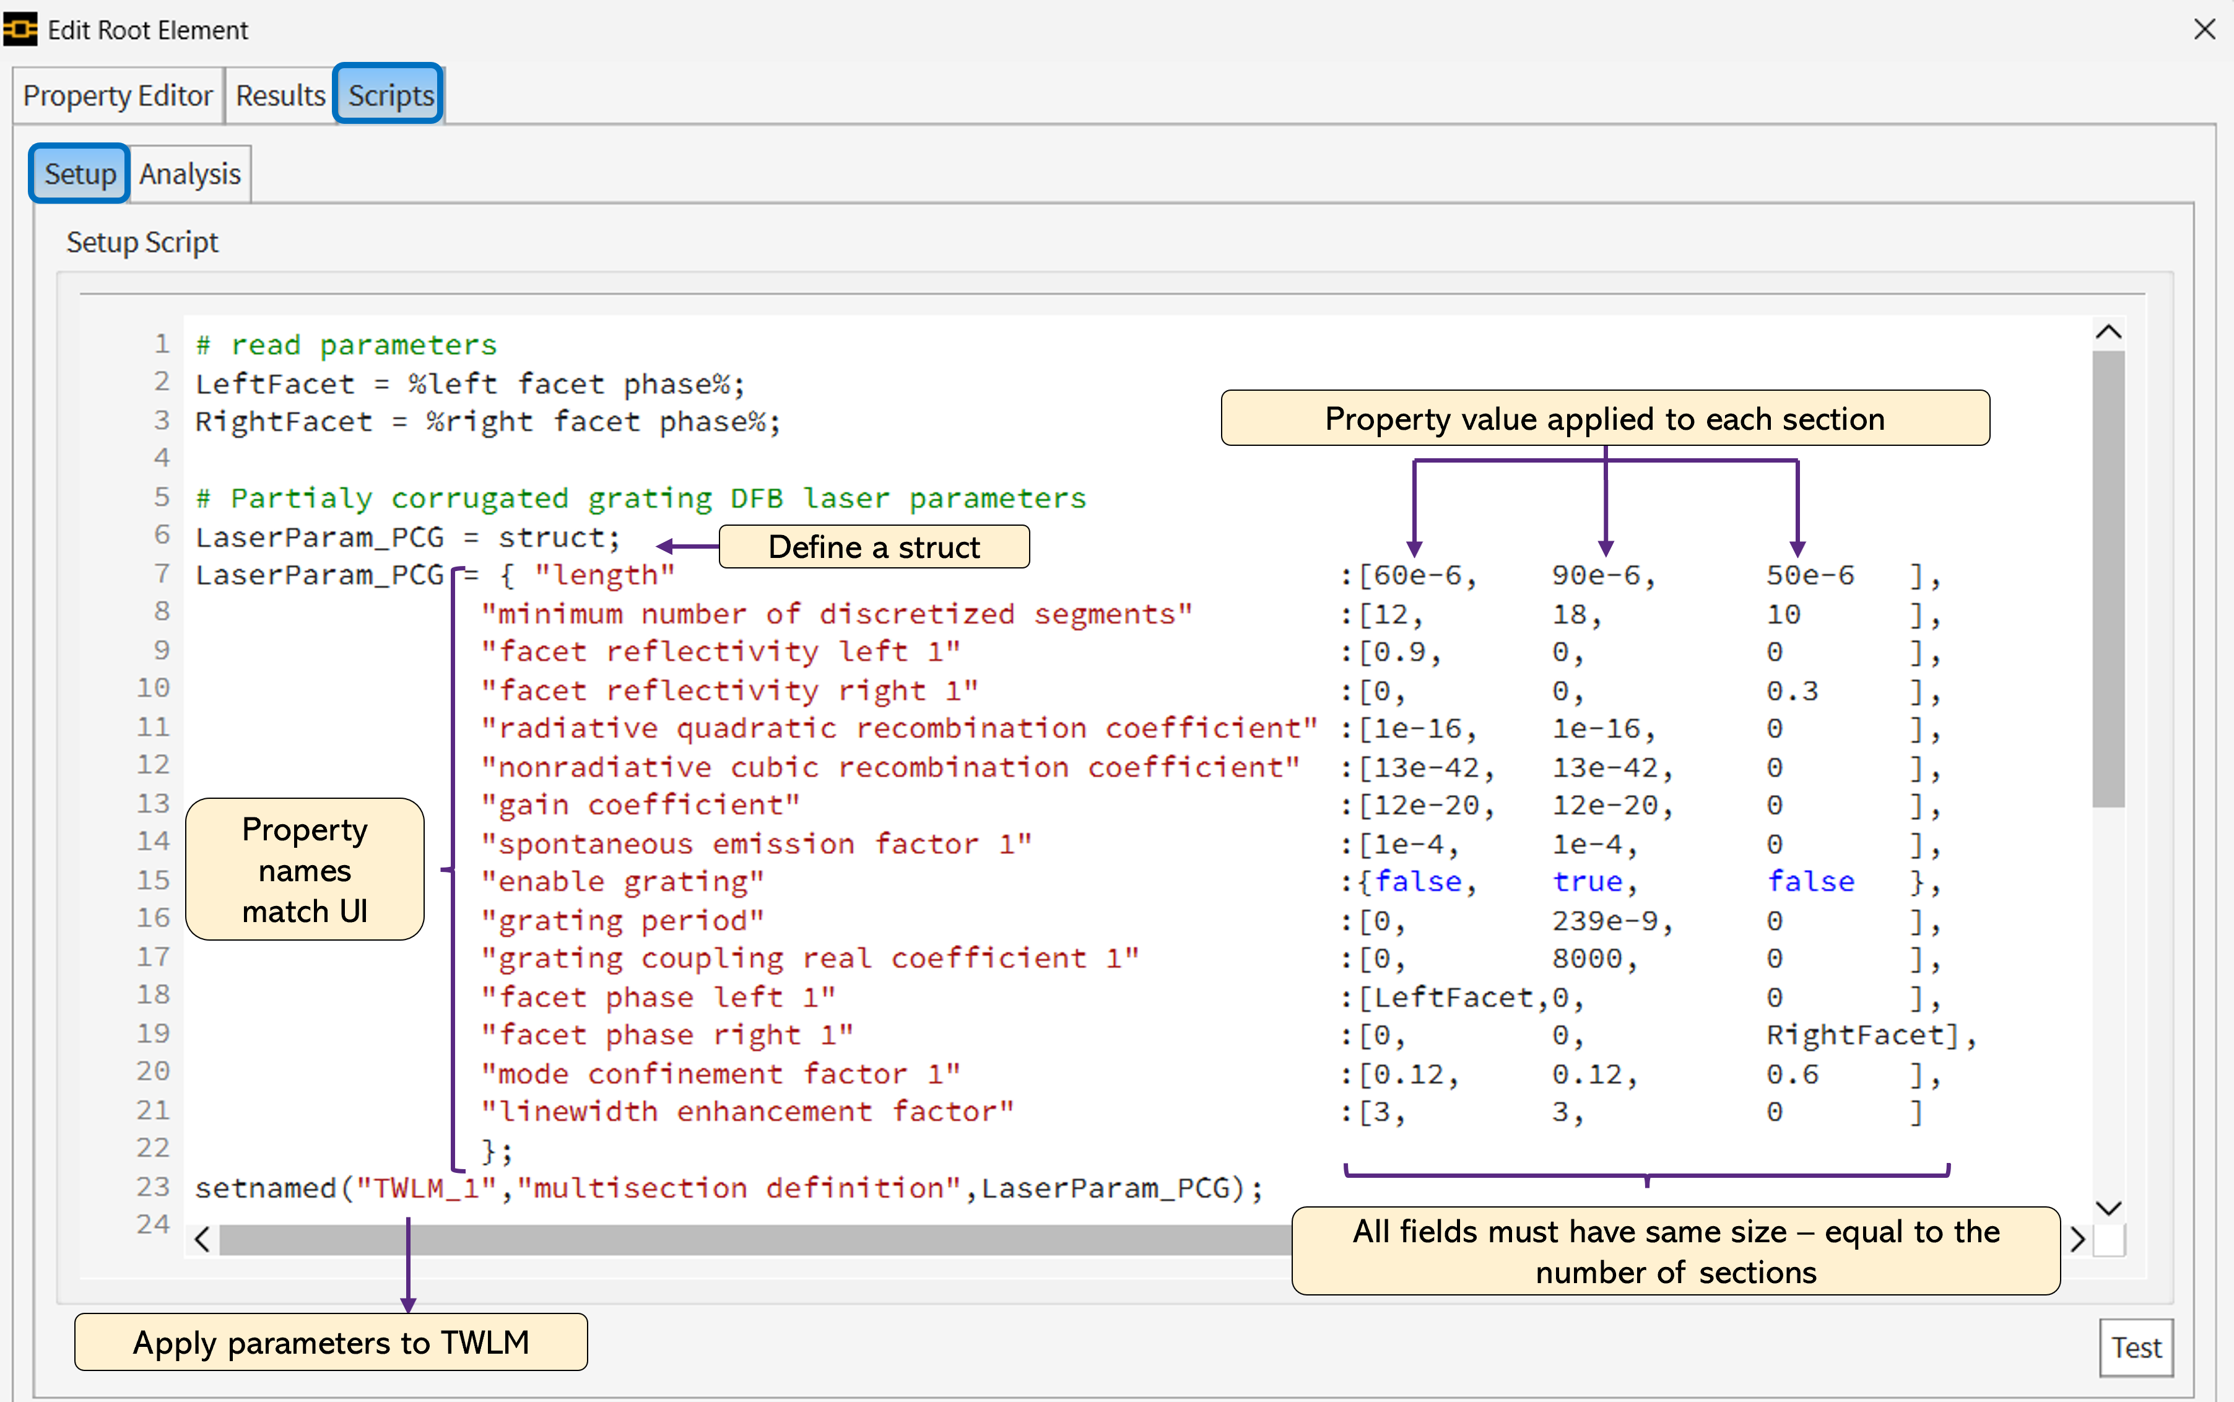Click the horizontal scroll right arrow
The height and width of the screenshot is (1402, 2234).
(2077, 1239)
